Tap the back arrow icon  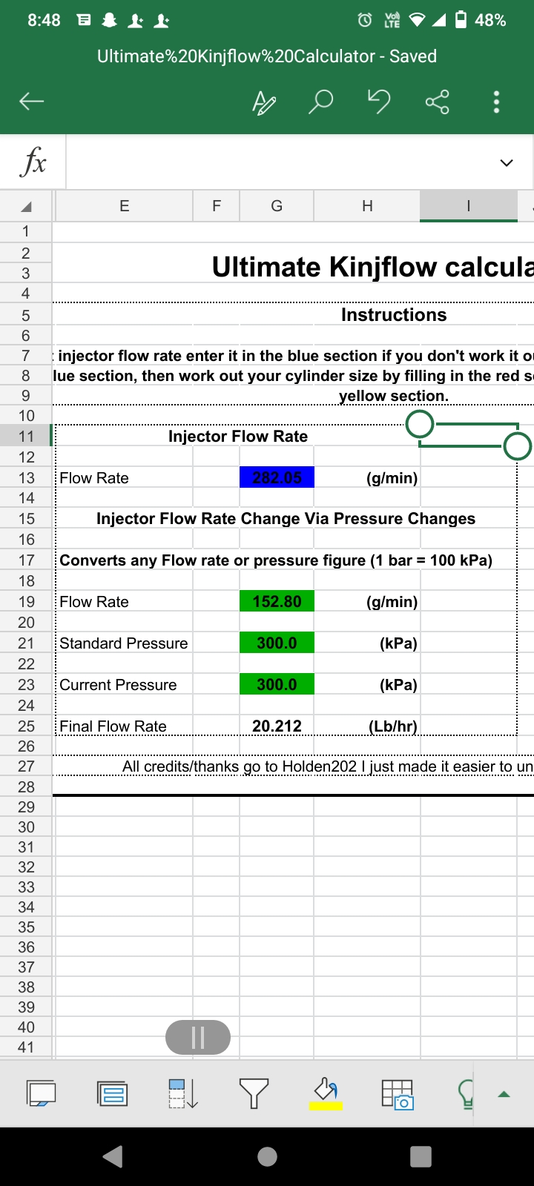tap(31, 102)
